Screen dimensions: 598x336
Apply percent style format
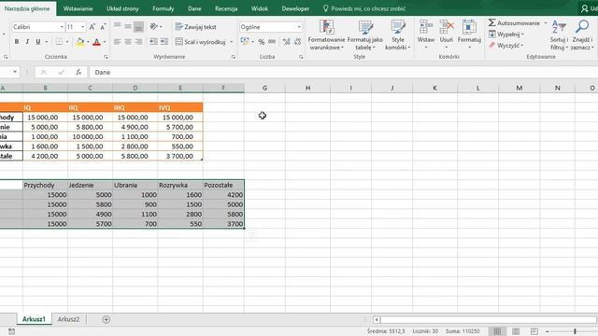[262, 41]
